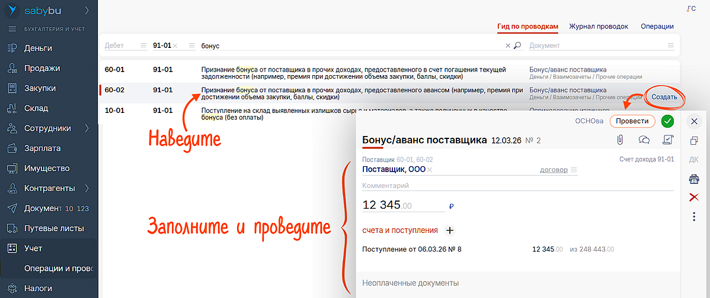Expand the Сотрудники sidebar section
Screen dimensions: 710x298
click(87, 128)
